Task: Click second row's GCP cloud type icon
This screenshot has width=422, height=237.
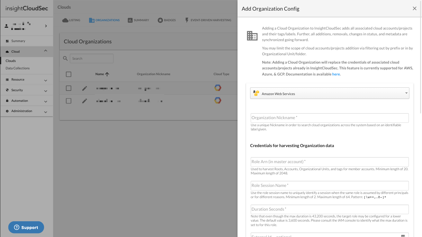Action: 218,101
